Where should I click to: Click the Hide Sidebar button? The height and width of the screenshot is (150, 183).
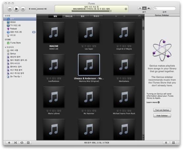162,116
